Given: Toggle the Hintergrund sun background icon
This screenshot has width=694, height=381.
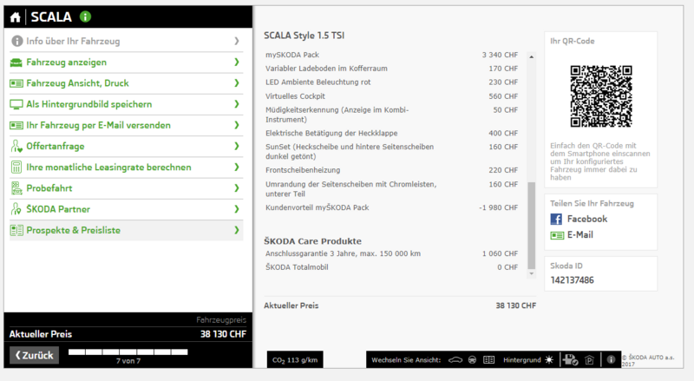Looking at the screenshot, I should click(x=549, y=359).
